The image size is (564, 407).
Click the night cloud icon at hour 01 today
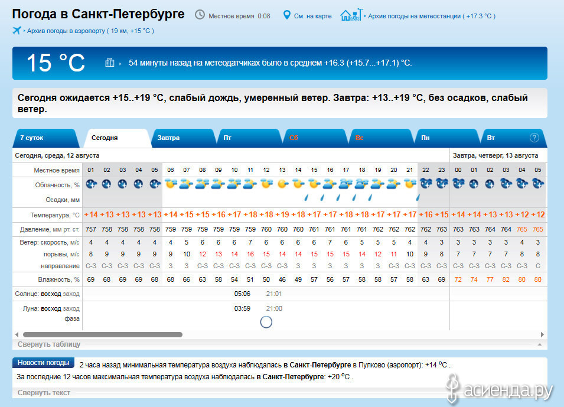point(90,184)
